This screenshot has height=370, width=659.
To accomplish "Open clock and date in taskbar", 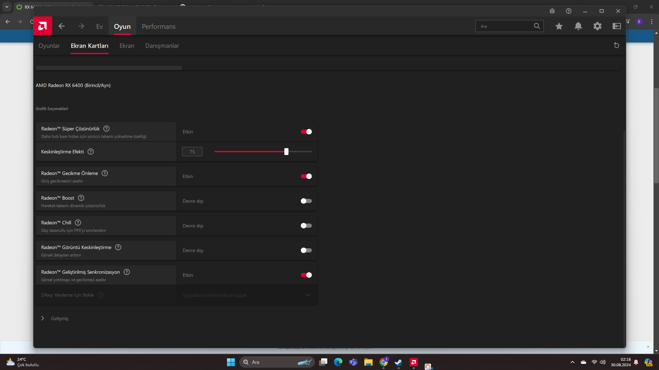I will pyautogui.click(x=621, y=362).
